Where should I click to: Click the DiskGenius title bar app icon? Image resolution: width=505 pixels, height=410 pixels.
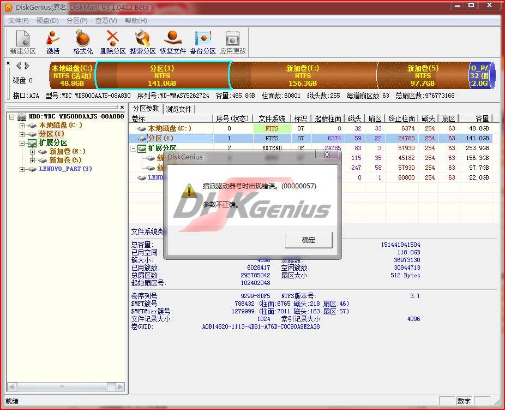pos(8,7)
